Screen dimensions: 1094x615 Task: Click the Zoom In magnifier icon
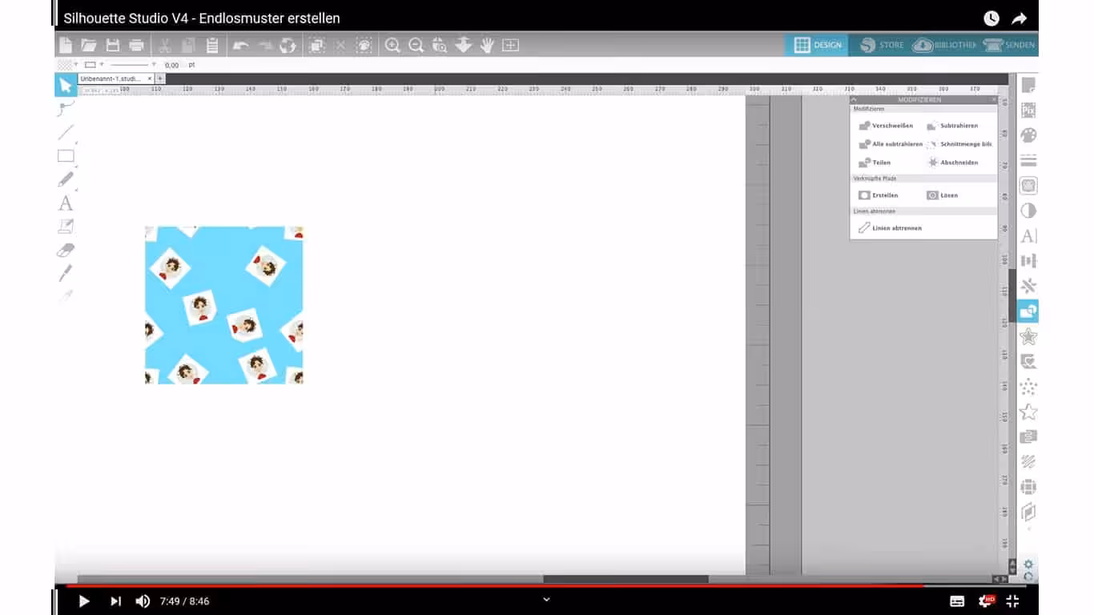pyautogui.click(x=392, y=46)
